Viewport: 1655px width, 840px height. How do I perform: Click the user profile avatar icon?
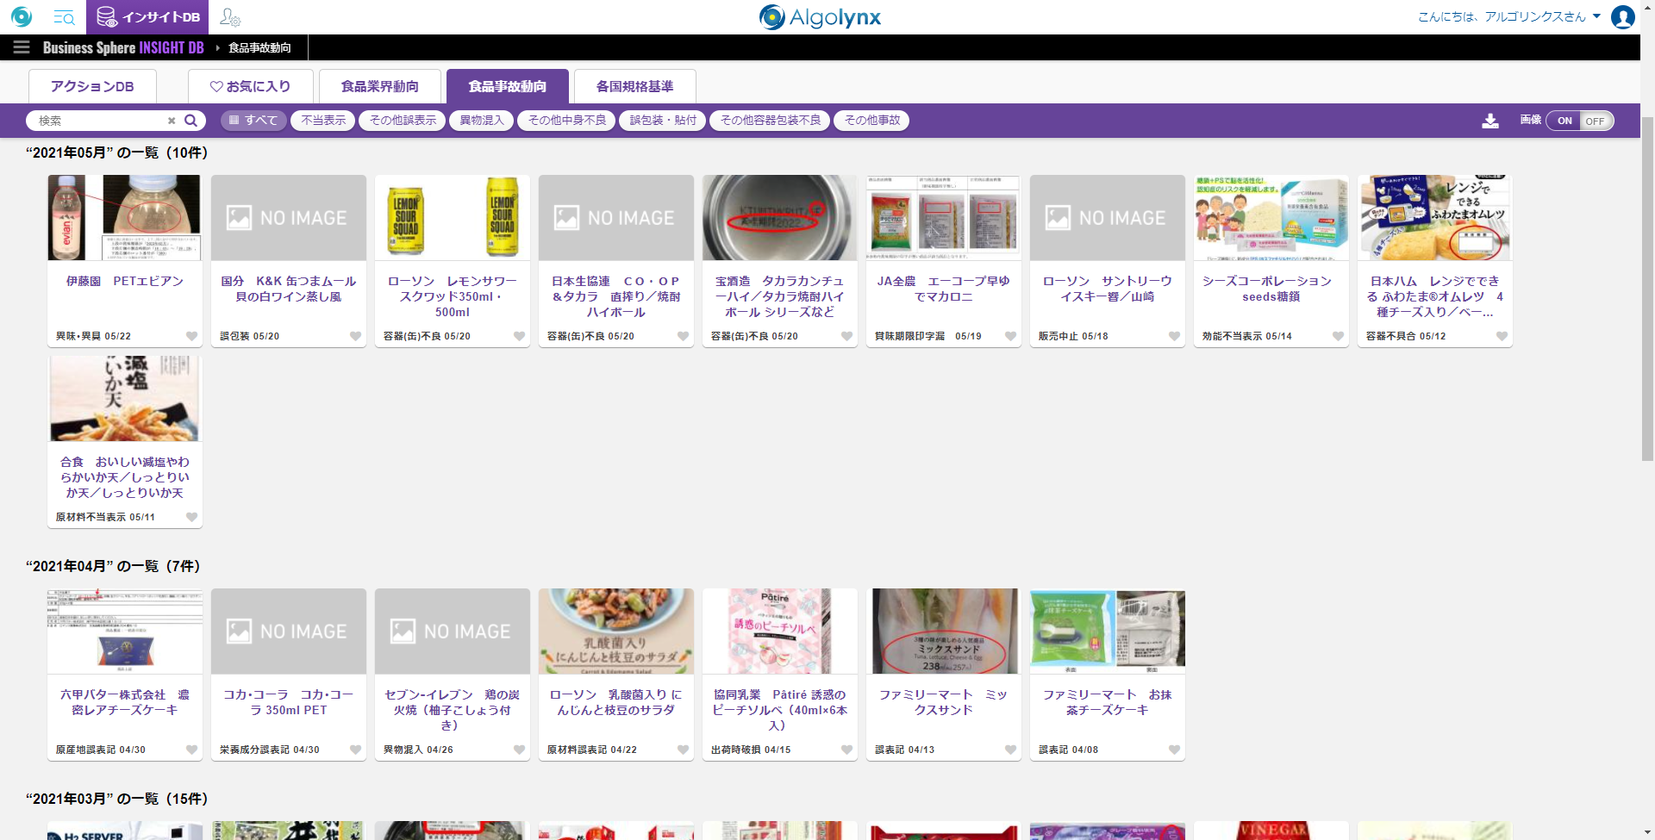click(1622, 17)
